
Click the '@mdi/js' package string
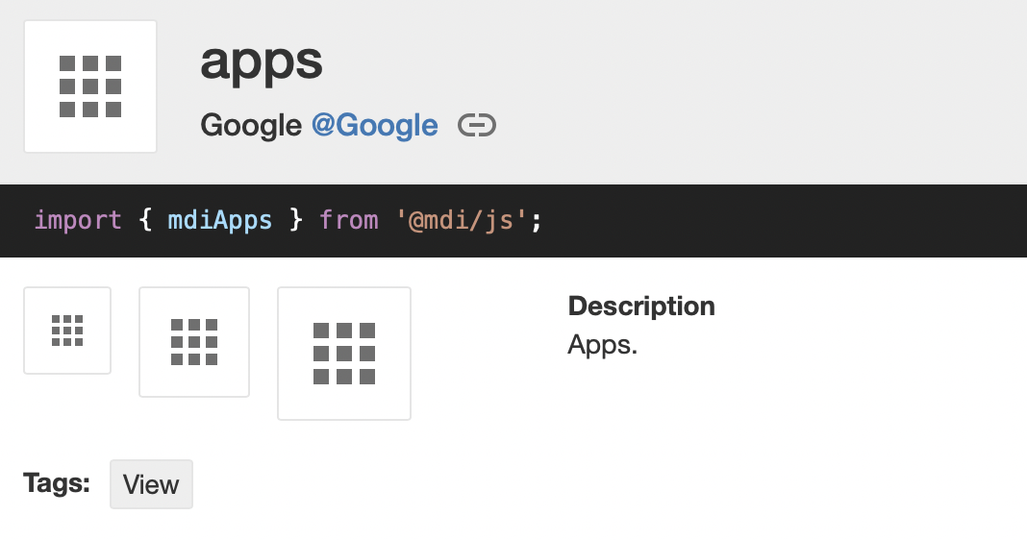pyautogui.click(x=462, y=221)
